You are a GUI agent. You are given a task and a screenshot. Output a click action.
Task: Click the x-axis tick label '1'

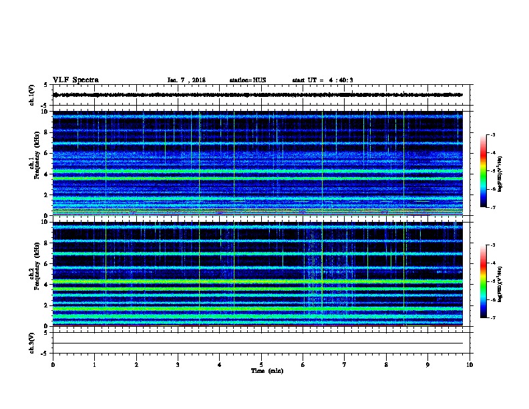pyautogui.click(x=94, y=364)
